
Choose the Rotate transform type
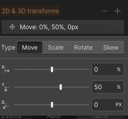click(x=83, y=47)
